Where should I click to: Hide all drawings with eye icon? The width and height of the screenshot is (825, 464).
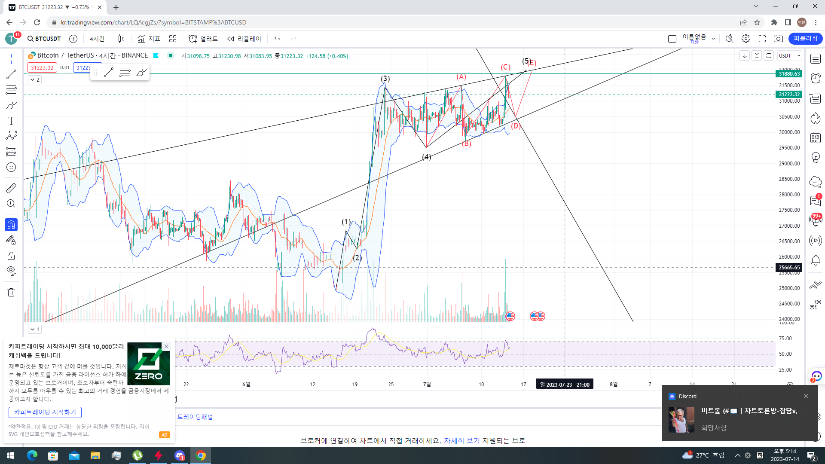tap(11, 271)
